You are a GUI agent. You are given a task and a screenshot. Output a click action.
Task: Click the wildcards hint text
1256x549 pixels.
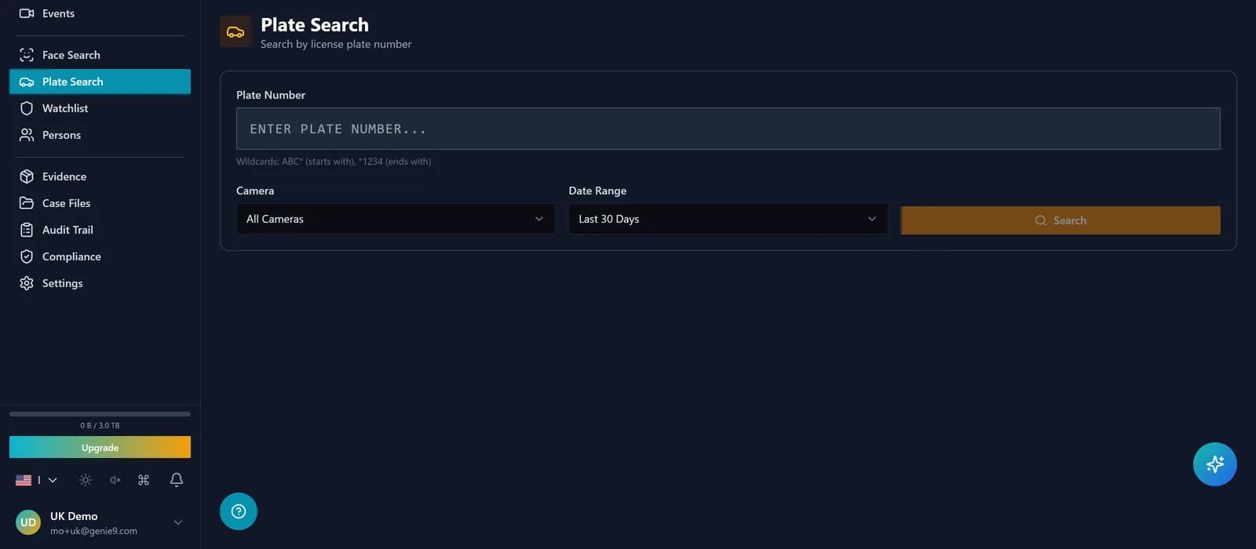click(334, 162)
